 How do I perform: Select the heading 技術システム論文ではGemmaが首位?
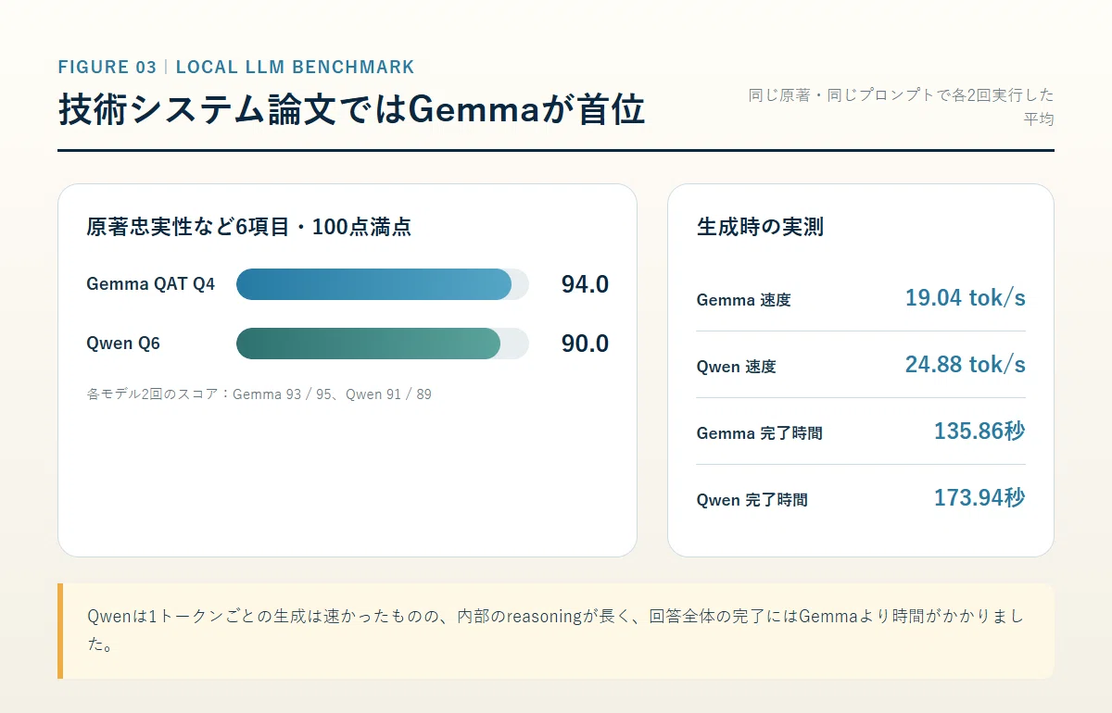351,109
